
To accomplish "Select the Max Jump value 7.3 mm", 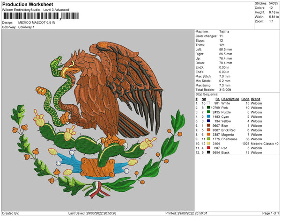I will click(x=225, y=85).
